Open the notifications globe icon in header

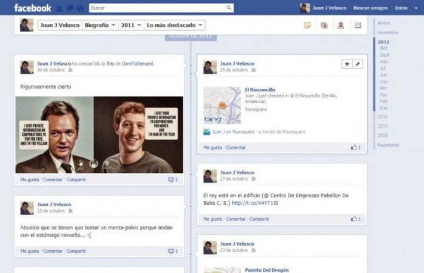(79, 8)
